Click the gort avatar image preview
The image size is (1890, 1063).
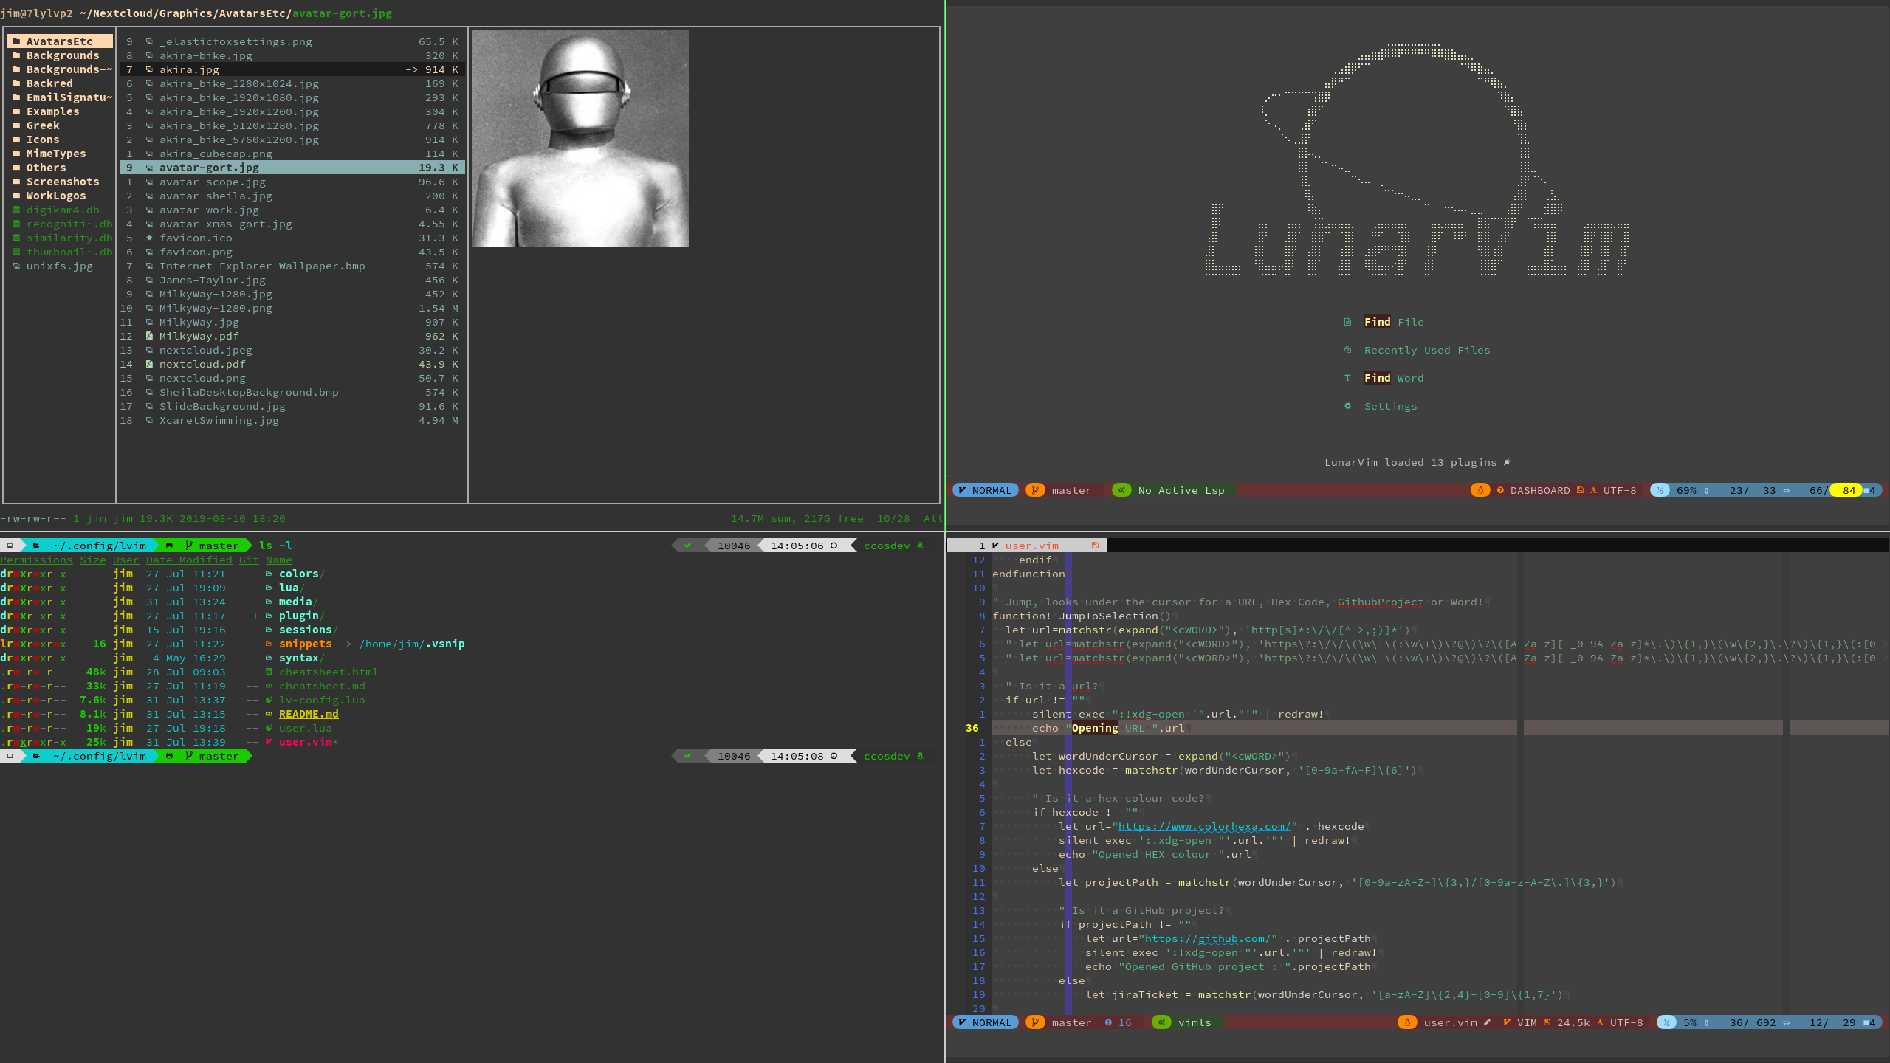(x=580, y=138)
